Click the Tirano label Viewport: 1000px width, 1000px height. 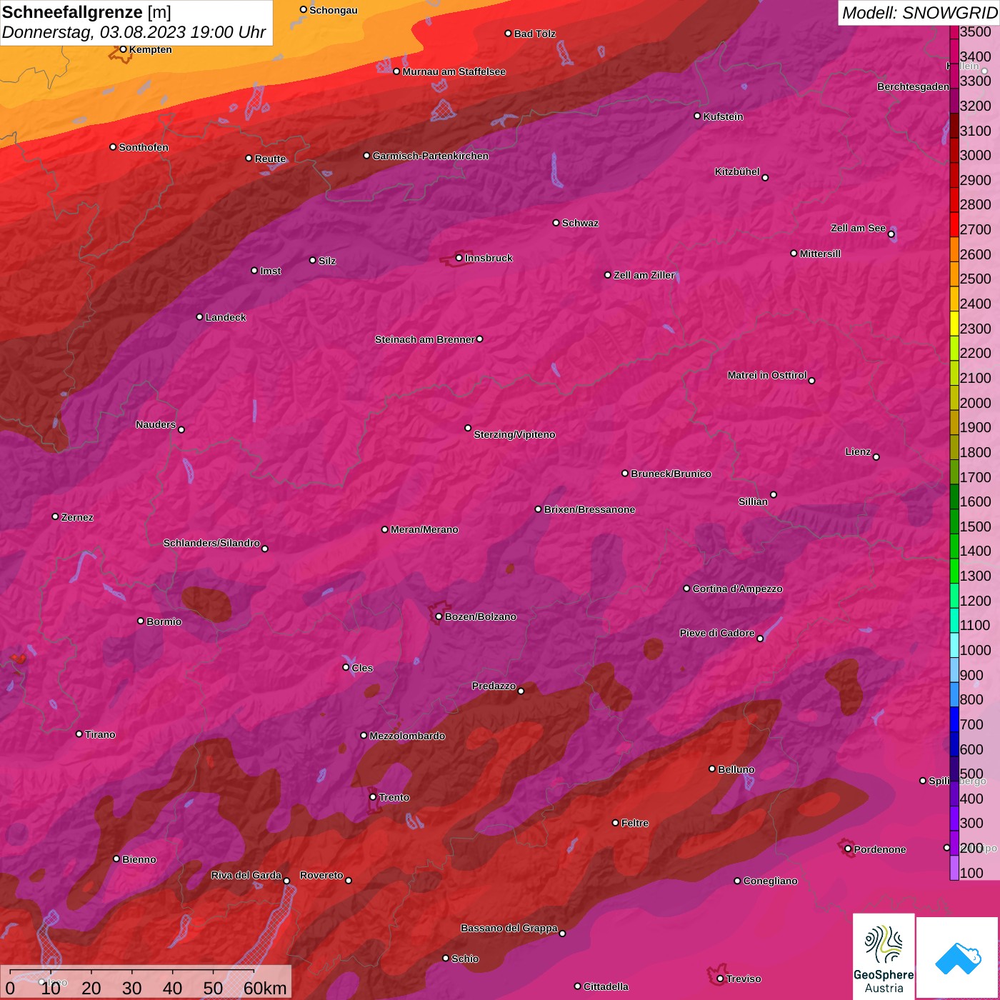point(100,734)
